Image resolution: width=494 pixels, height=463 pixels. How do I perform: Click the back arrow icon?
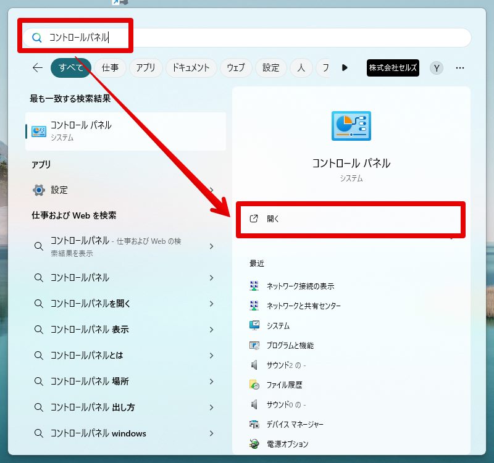click(x=38, y=67)
